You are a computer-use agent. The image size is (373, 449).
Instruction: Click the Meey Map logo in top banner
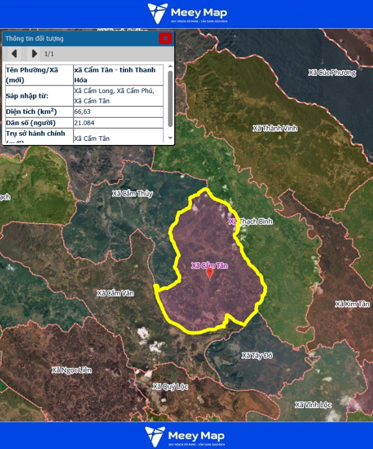coord(187,13)
